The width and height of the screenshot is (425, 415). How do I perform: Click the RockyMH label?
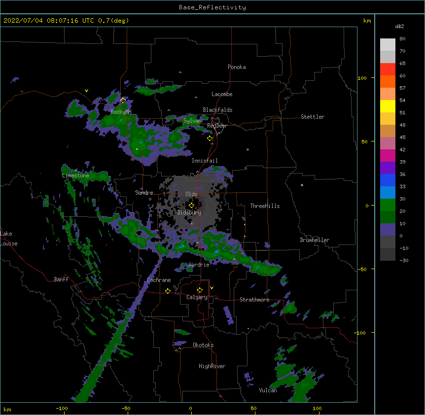click(121, 112)
